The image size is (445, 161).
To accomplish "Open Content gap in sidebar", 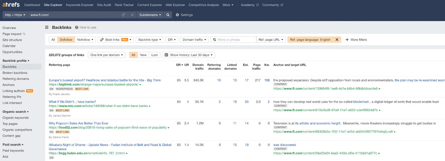I will tap(11, 136).
